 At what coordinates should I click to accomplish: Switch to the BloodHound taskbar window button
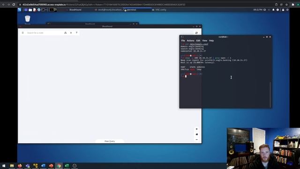point(75,10)
